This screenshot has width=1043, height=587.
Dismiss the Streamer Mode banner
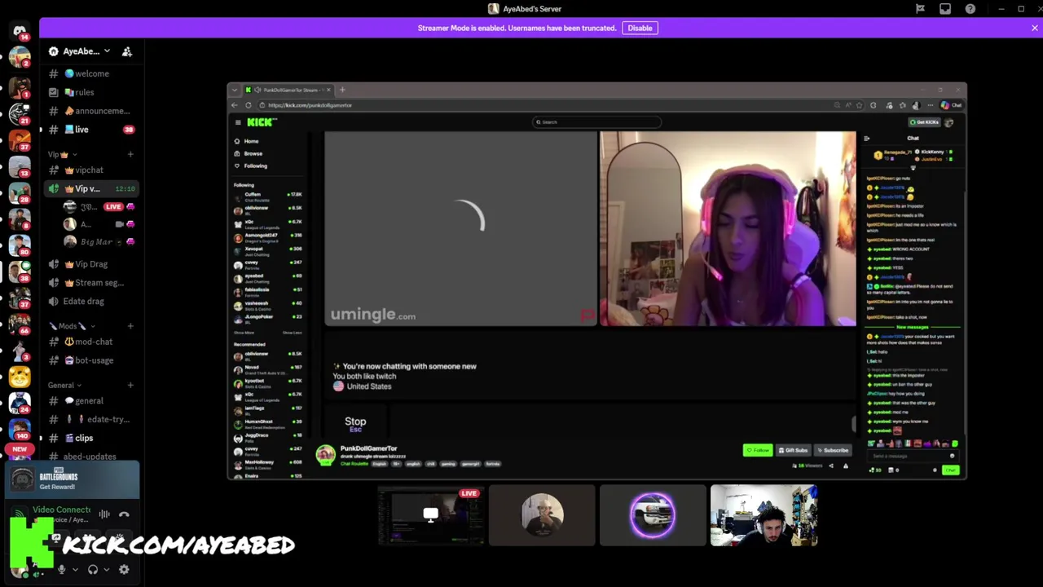(x=1034, y=28)
